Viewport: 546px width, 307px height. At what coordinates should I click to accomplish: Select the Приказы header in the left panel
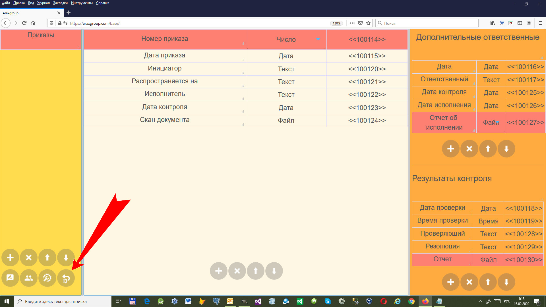pos(41,35)
